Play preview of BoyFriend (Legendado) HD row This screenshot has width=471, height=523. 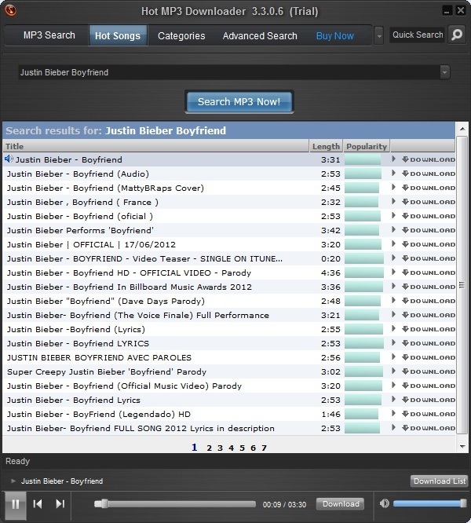point(393,413)
